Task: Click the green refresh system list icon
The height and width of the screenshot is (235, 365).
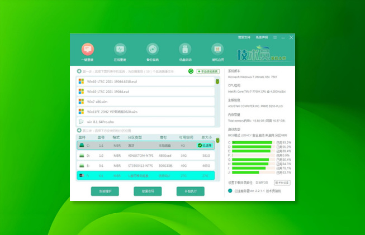Action: tap(191, 71)
